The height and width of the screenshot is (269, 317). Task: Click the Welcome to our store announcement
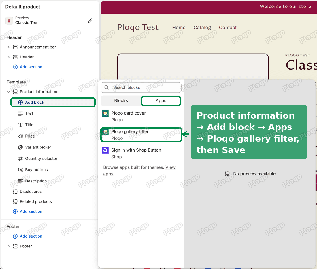[x=285, y=6]
